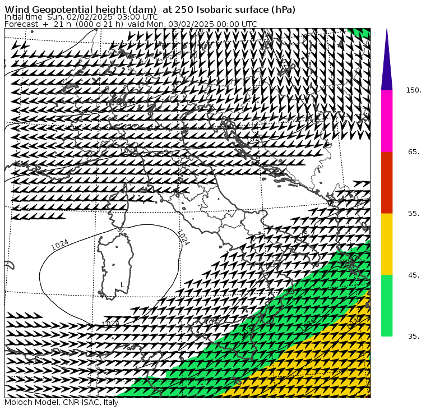Image resolution: width=426 pixels, height=410 pixels.
Task: Click the 'Moloch Model, CNR-ISAC, Italy' footer credit
Action: click(62, 402)
